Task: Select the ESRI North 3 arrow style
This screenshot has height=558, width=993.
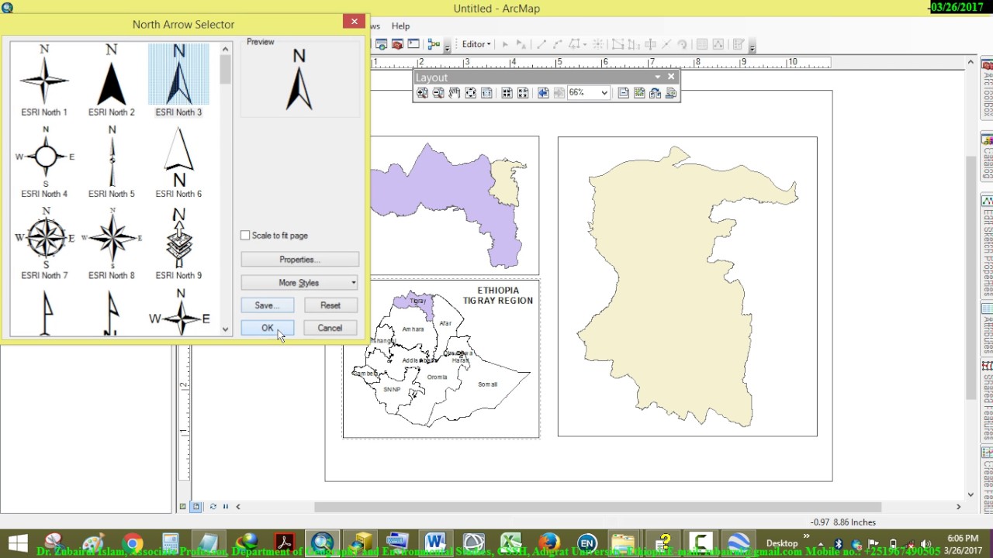Action: (178, 80)
